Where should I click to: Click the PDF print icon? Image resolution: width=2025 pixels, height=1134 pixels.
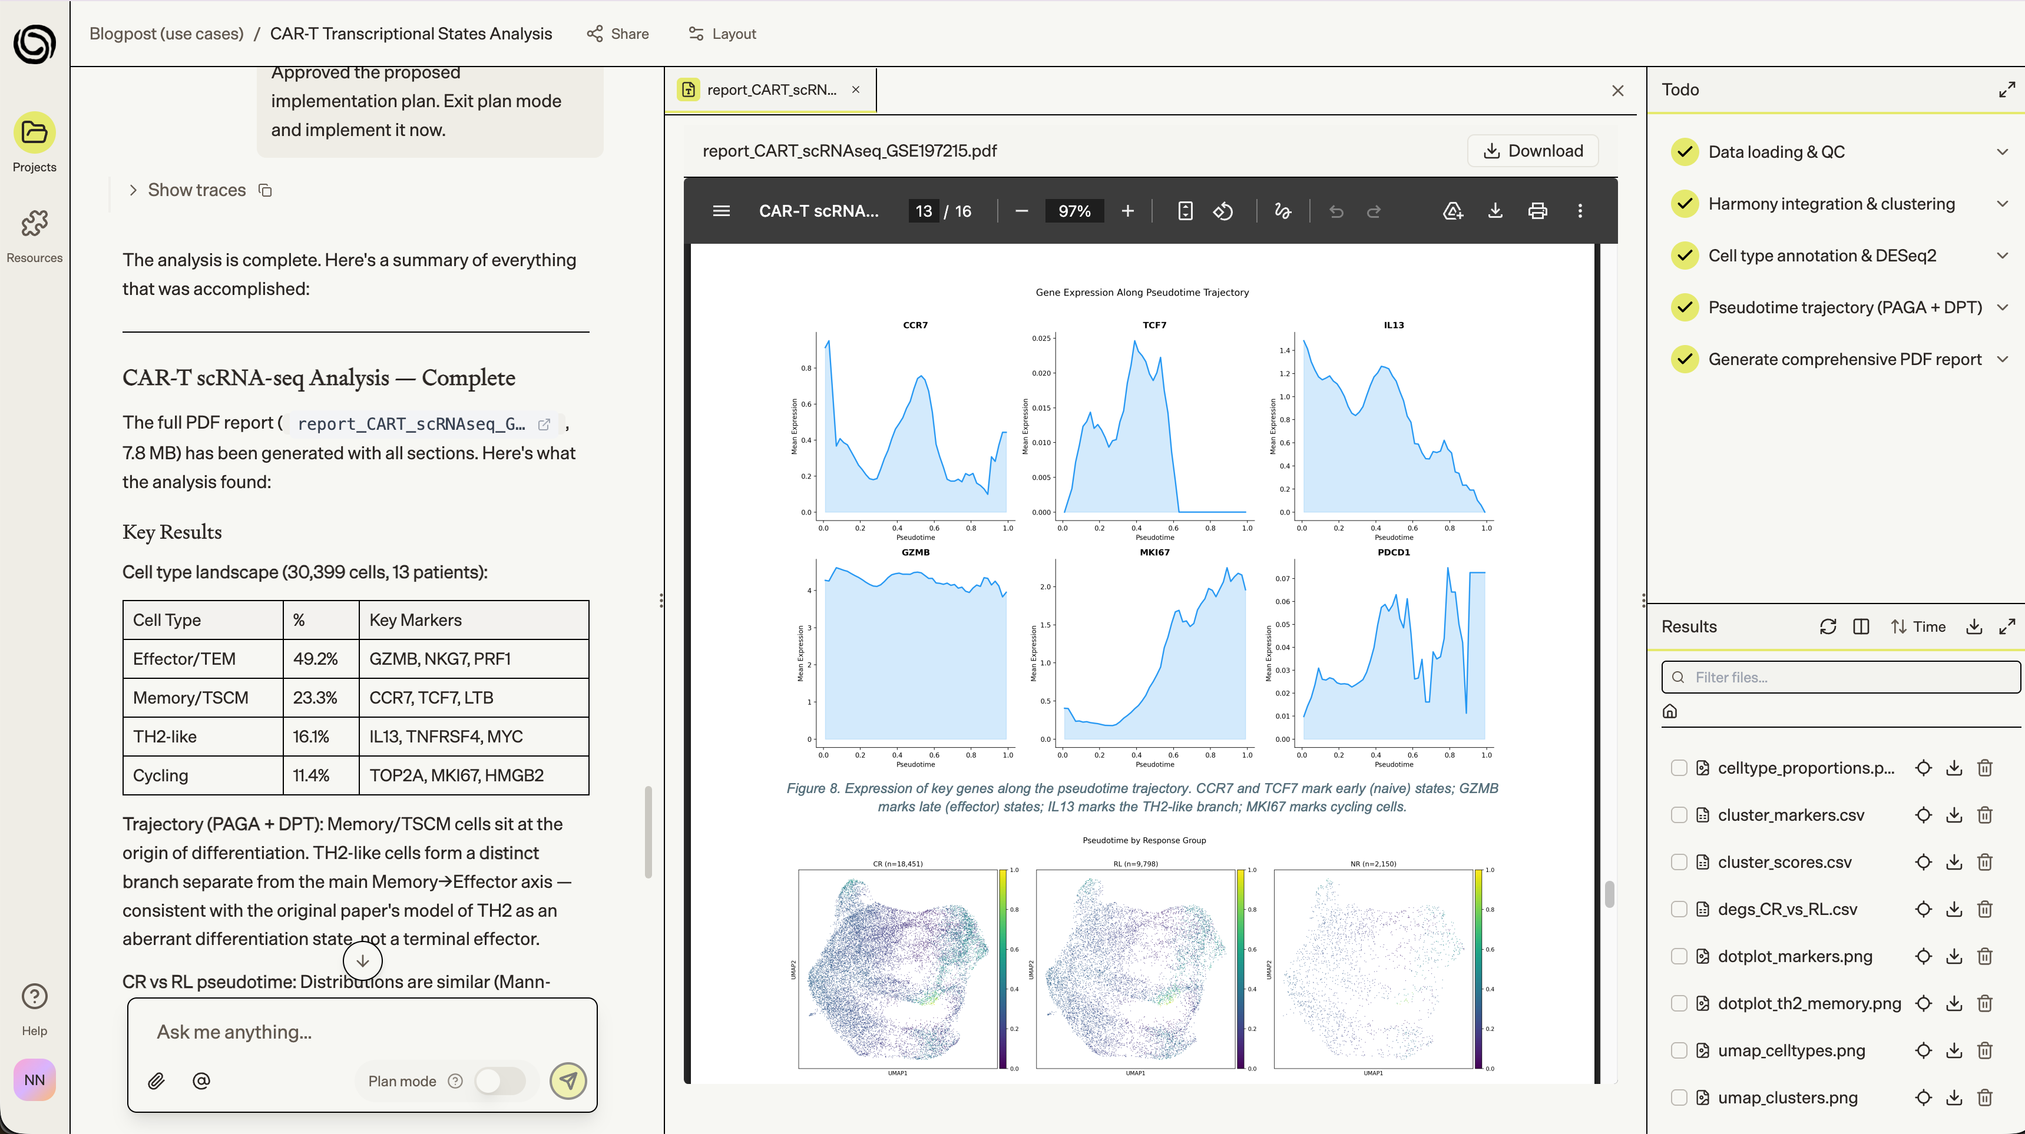[1538, 211]
